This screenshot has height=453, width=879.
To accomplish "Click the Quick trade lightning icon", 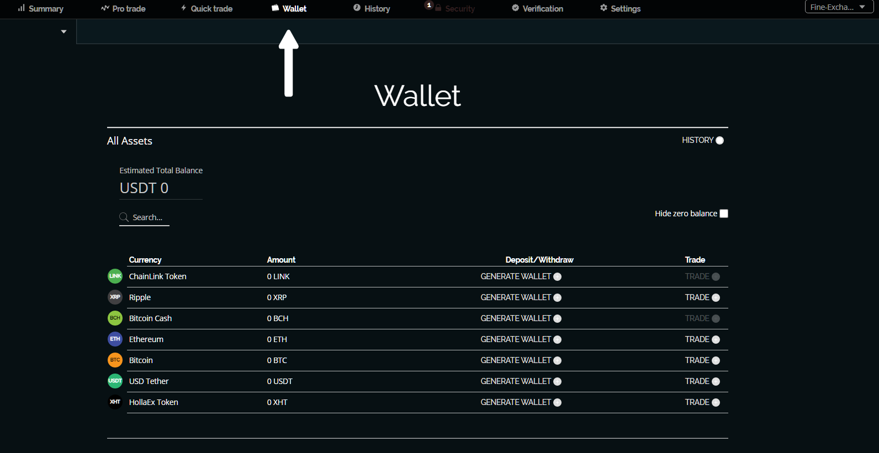I will (184, 8).
